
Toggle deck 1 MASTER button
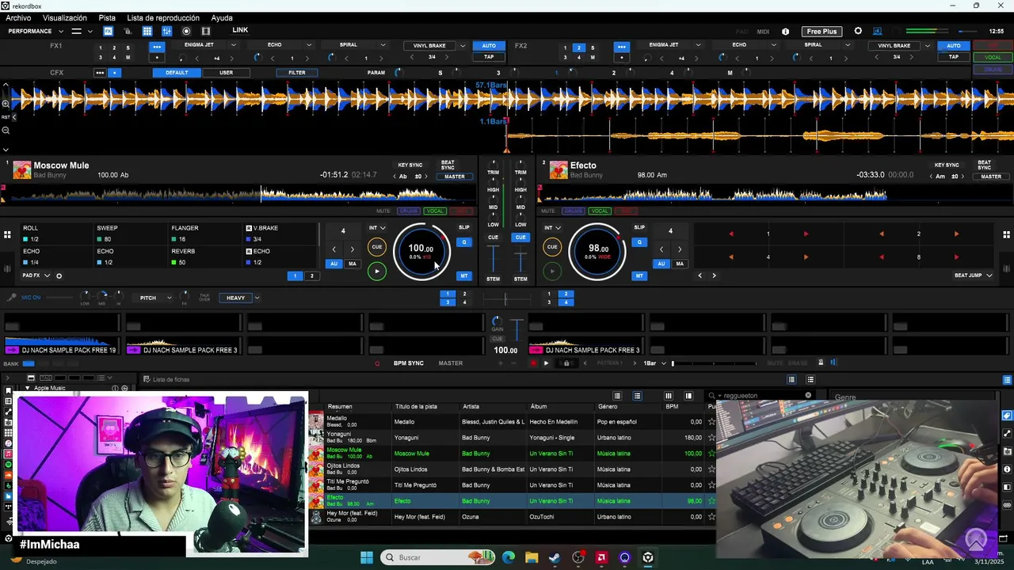pyautogui.click(x=455, y=177)
